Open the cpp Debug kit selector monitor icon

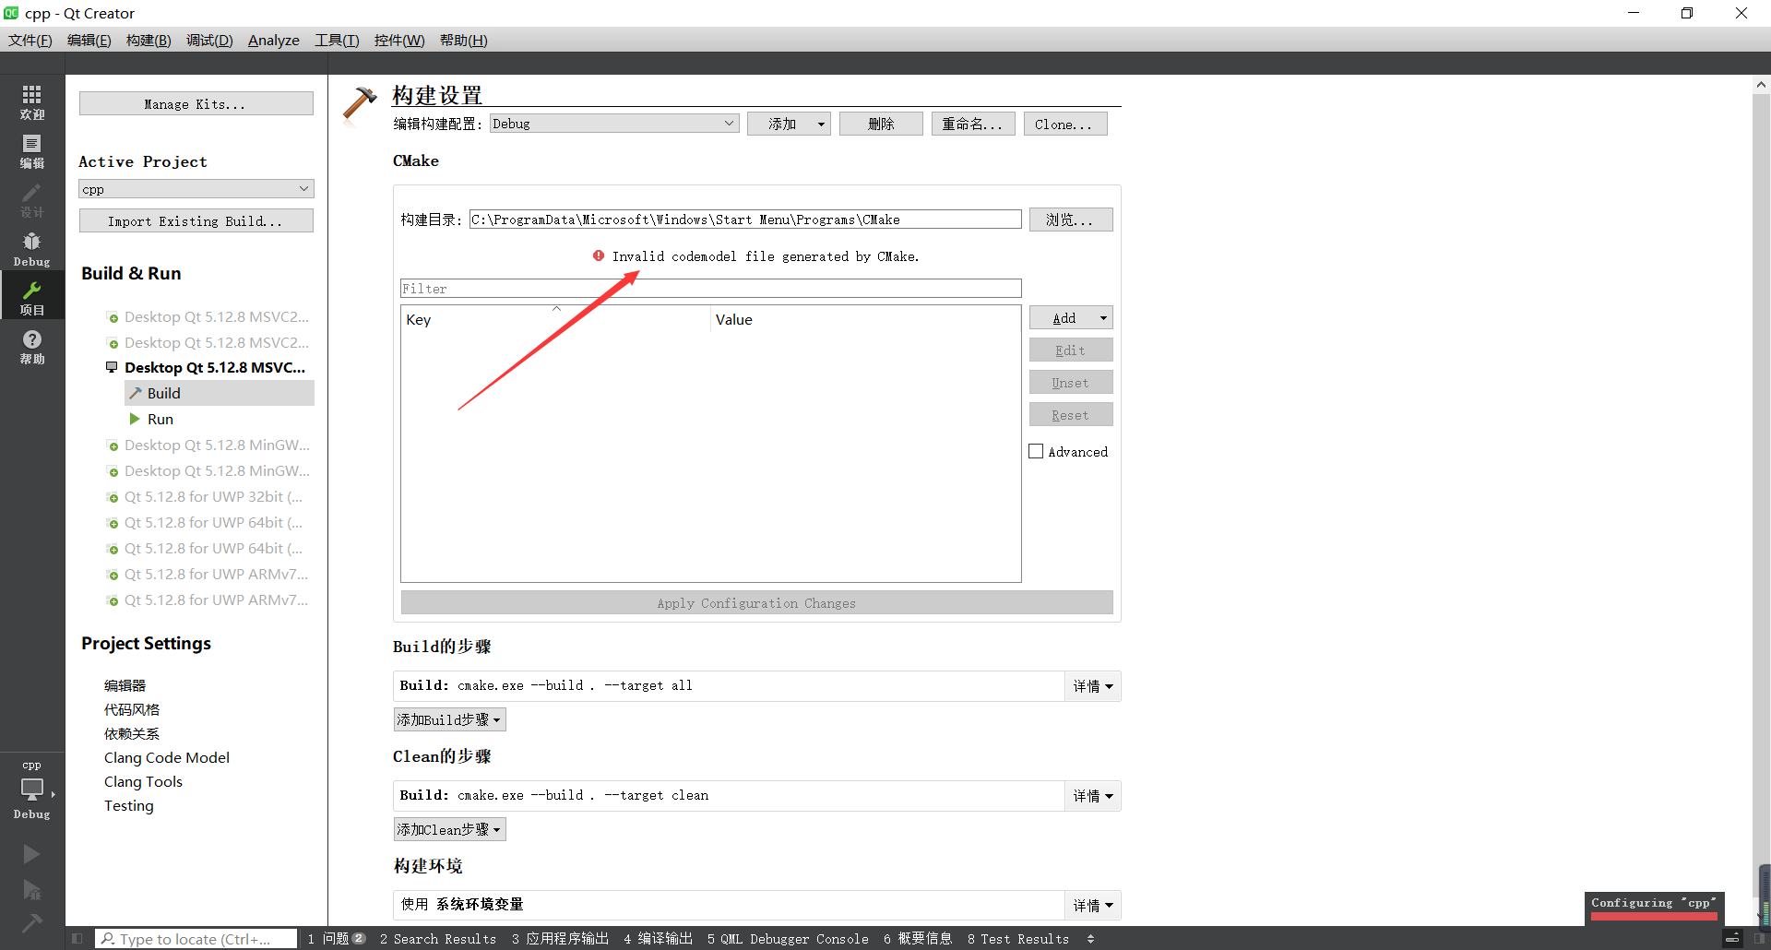[31, 790]
